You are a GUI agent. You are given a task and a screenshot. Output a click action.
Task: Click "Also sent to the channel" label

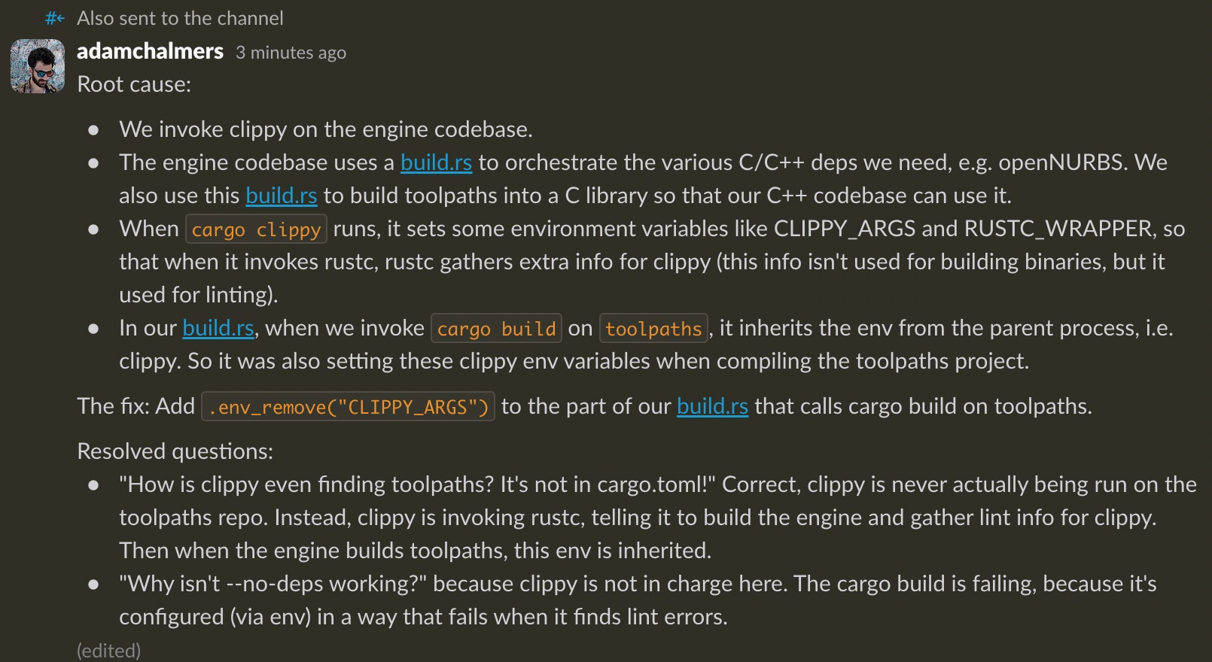pos(180,18)
